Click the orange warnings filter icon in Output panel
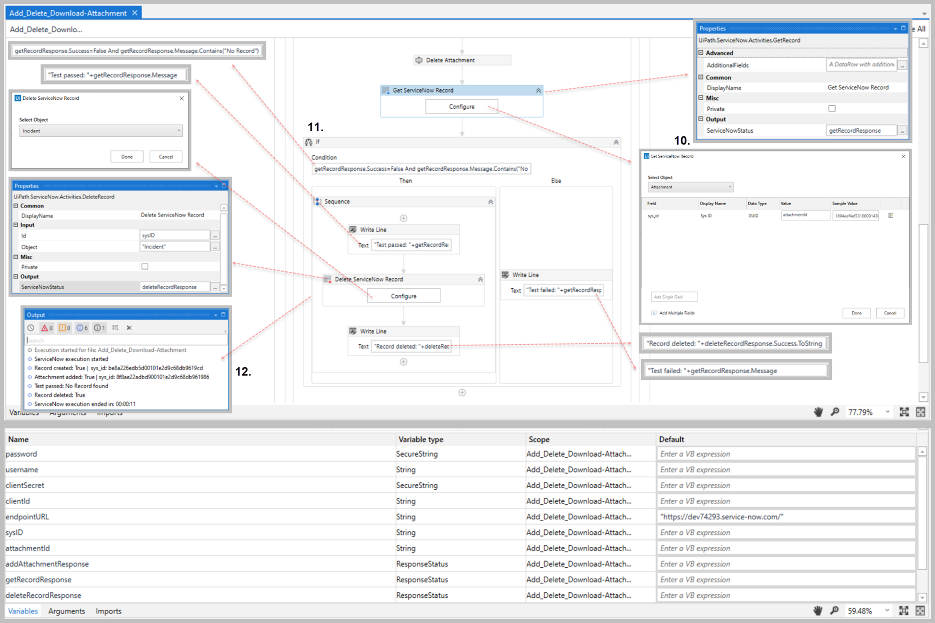The width and height of the screenshot is (935, 623). click(x=63, y=328)
